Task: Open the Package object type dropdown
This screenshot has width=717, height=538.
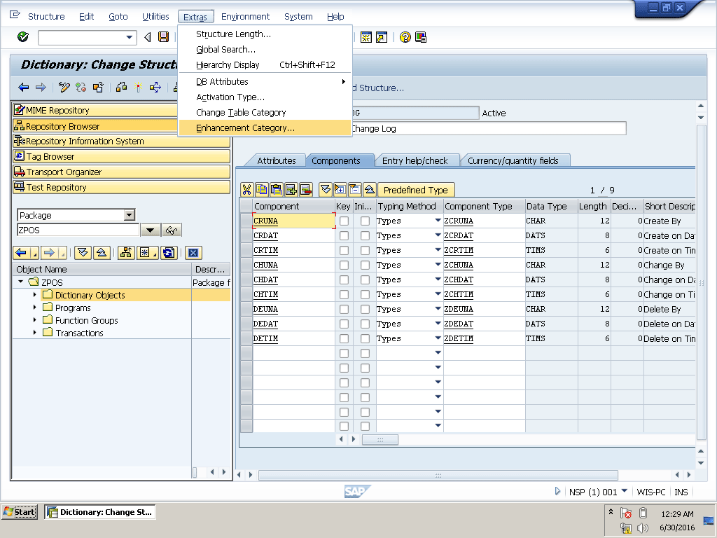Action: click(129, 215)
